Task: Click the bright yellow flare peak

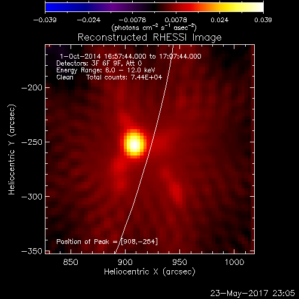Action: [135, 144]
